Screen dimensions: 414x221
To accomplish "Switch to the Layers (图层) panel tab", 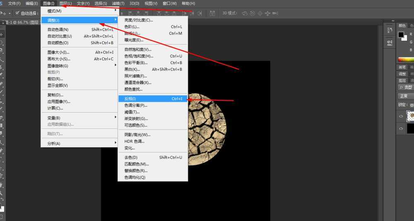I will tap(402, 80).
